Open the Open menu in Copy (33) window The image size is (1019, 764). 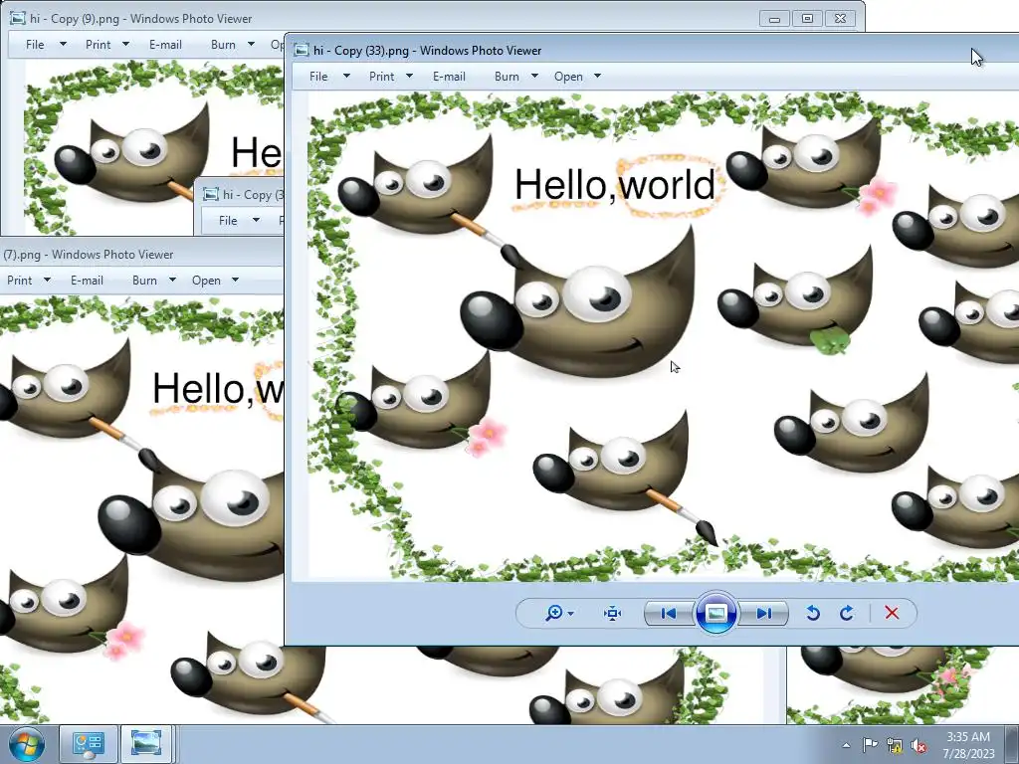coord(568,77)
